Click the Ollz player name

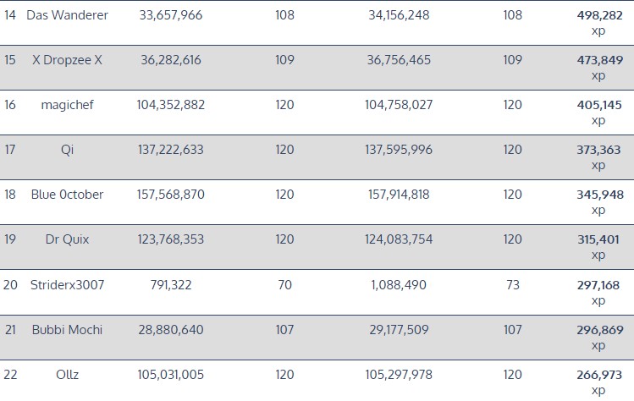coord(67,374)
